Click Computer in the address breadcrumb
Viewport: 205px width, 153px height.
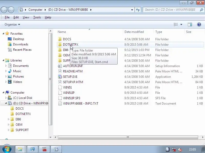35,10
